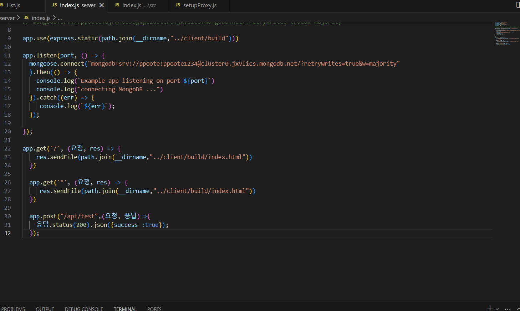Select the index.js server tab
The height and width of the screenshot is (311, 520).
[x=77, y=5]
